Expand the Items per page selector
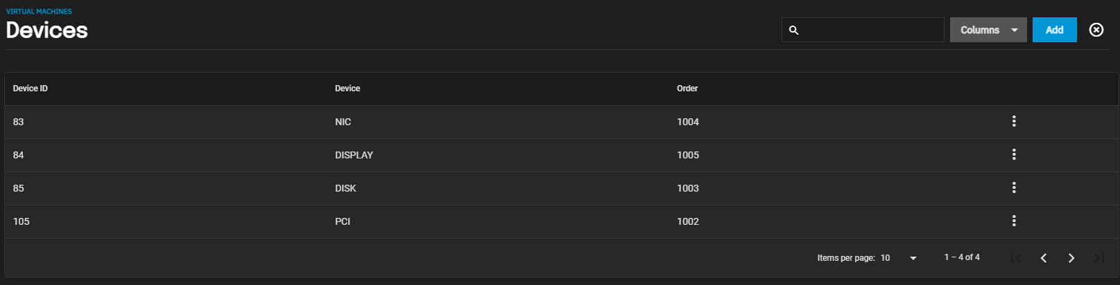This screenshot has width=1120, height=285. coord(899,258)
